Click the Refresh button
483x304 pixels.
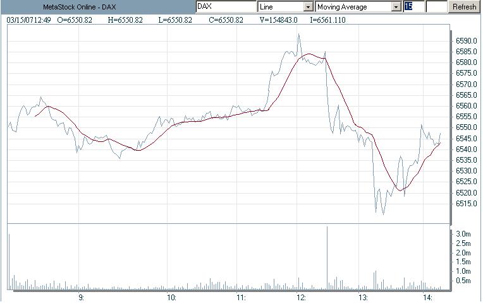click(464, 7)
